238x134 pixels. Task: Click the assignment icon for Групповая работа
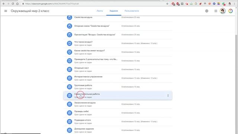point(70,87)
